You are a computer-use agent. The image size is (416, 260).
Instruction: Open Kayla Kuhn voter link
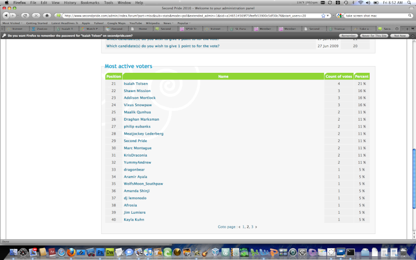coord(134,219)
